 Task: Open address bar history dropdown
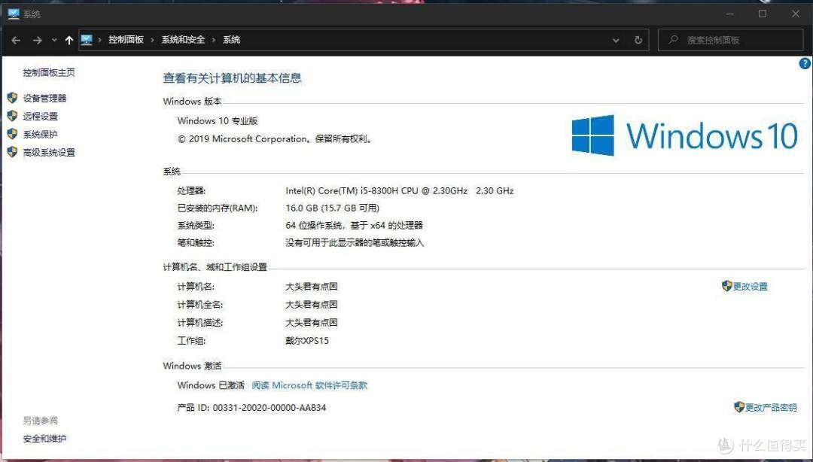tap(616, 40)
